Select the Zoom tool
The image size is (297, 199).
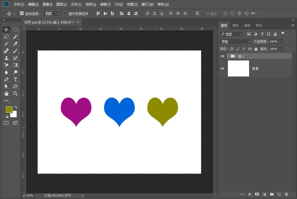[16, 93]
